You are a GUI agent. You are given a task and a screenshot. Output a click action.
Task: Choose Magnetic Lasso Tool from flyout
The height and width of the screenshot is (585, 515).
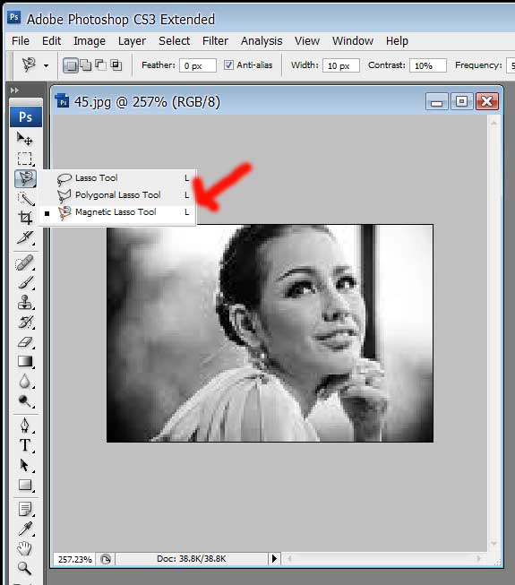(x=117, y=212)
